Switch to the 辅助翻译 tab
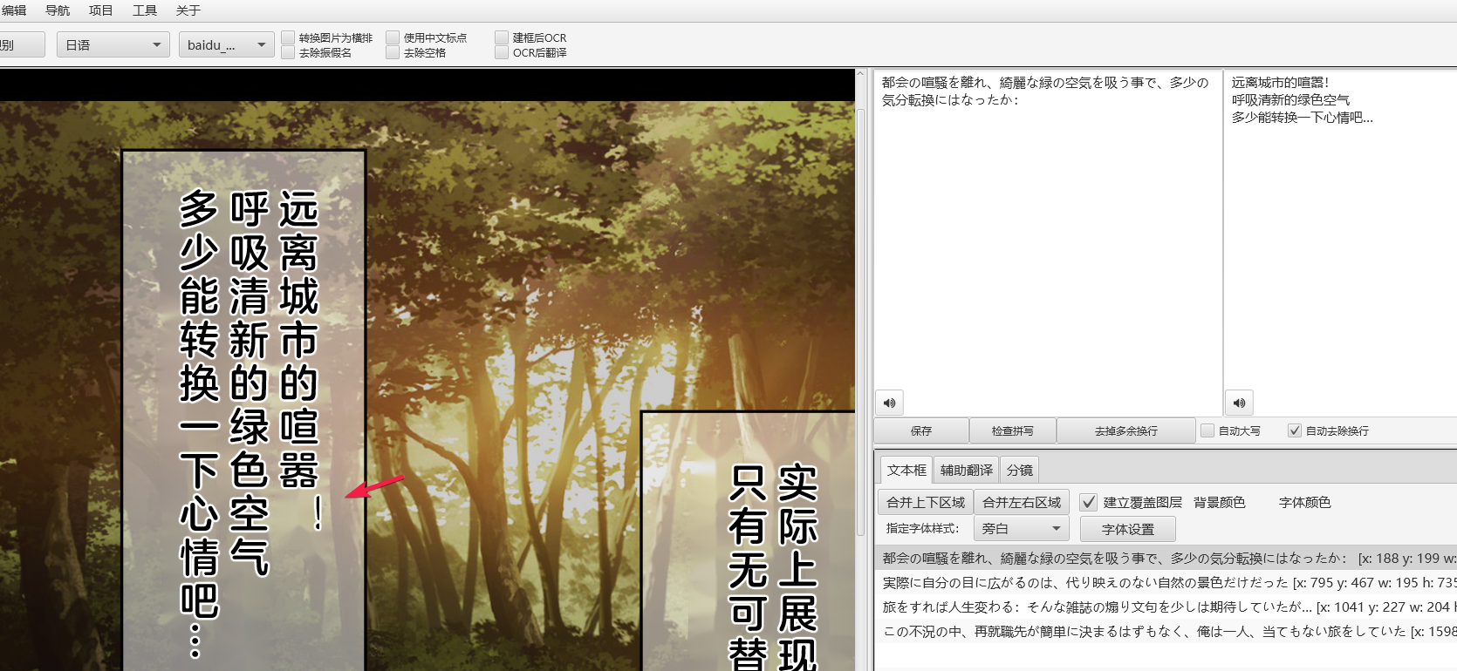 (966, 470)
